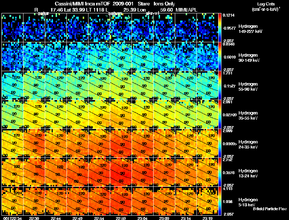Click the color bar beside the 5-13 keV row
Image resolution: width=289 pixels, height=220 pixels.
tap(220, 201)
